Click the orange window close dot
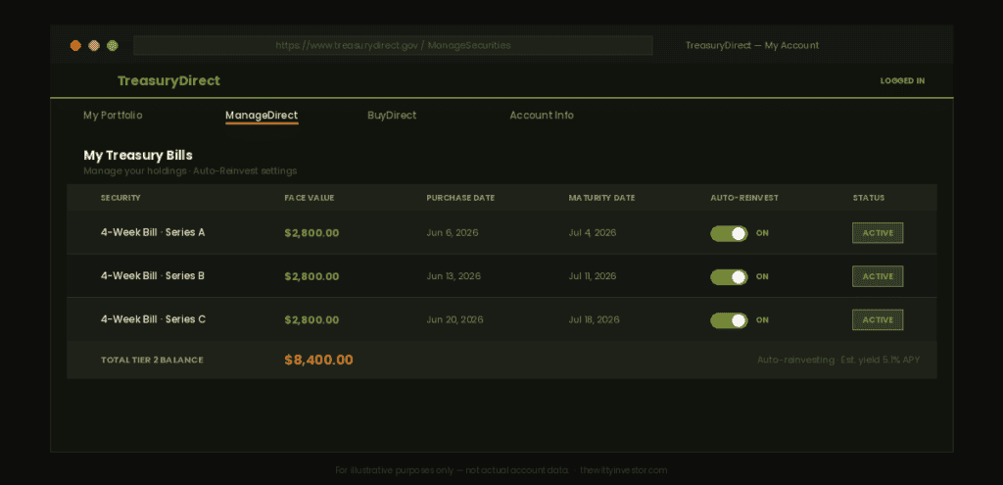Image resolution: width=1003 pixels, height=485 pixels. (x=75, y=45)
